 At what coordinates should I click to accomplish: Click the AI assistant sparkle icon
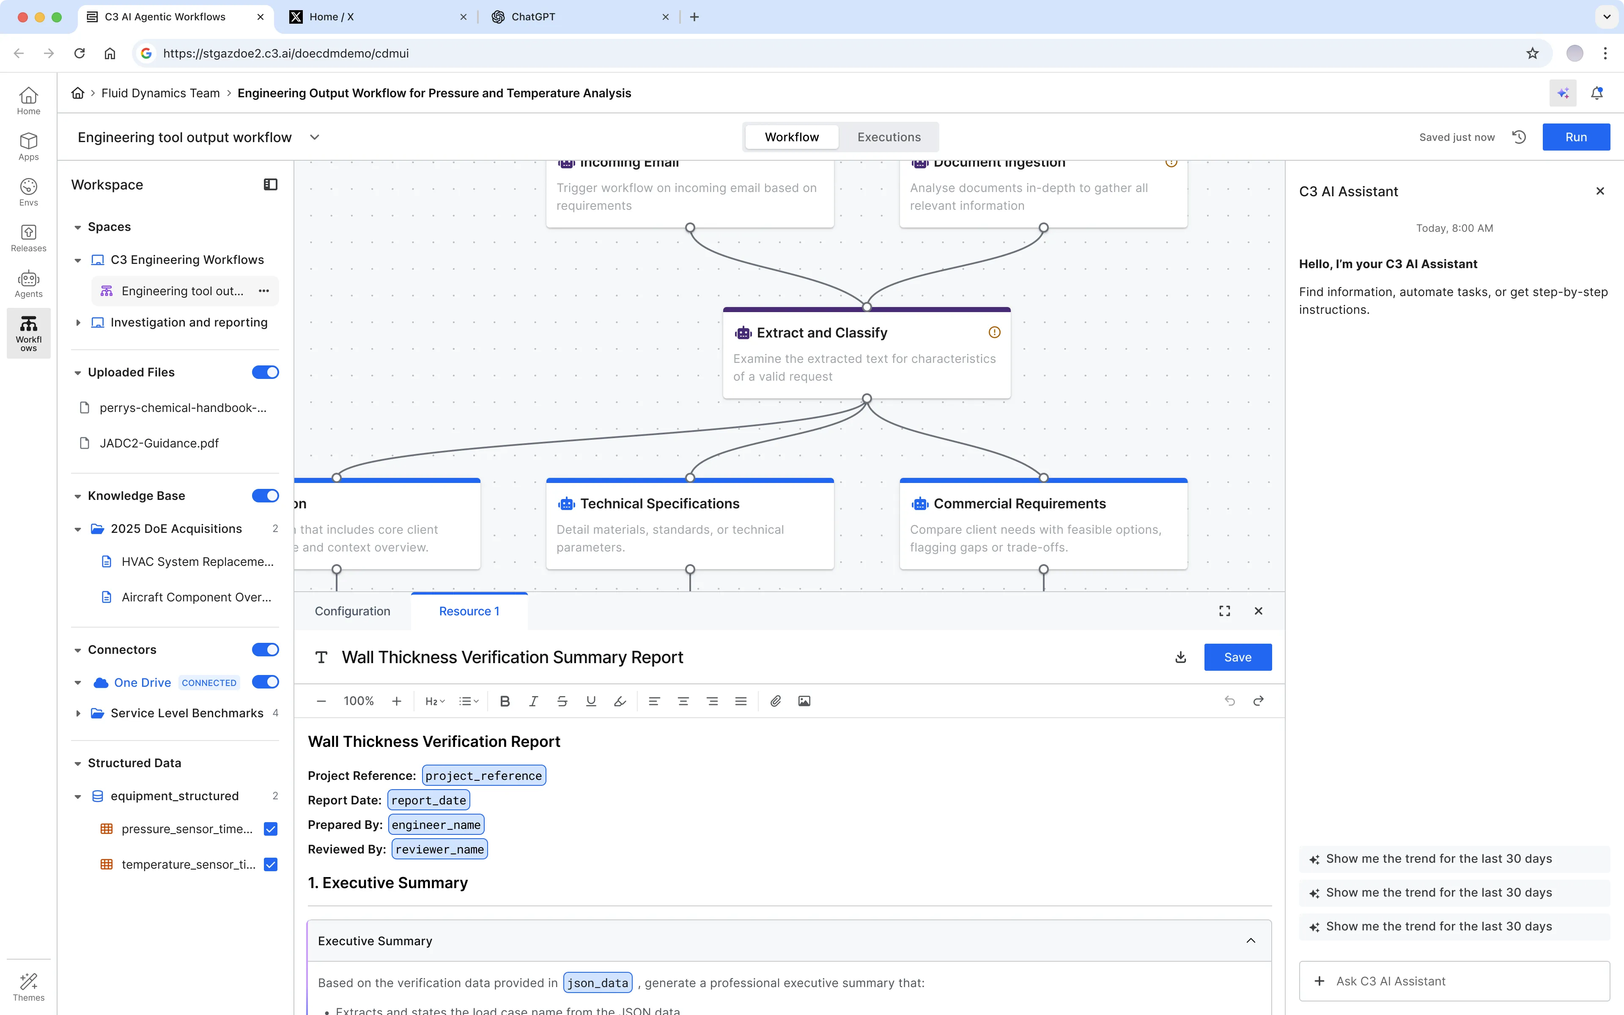tap(1563, 93)
